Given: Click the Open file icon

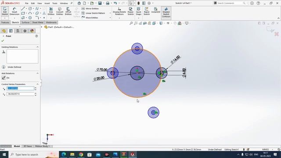Looking at the screenshot, I should click(x=92, y=3).
